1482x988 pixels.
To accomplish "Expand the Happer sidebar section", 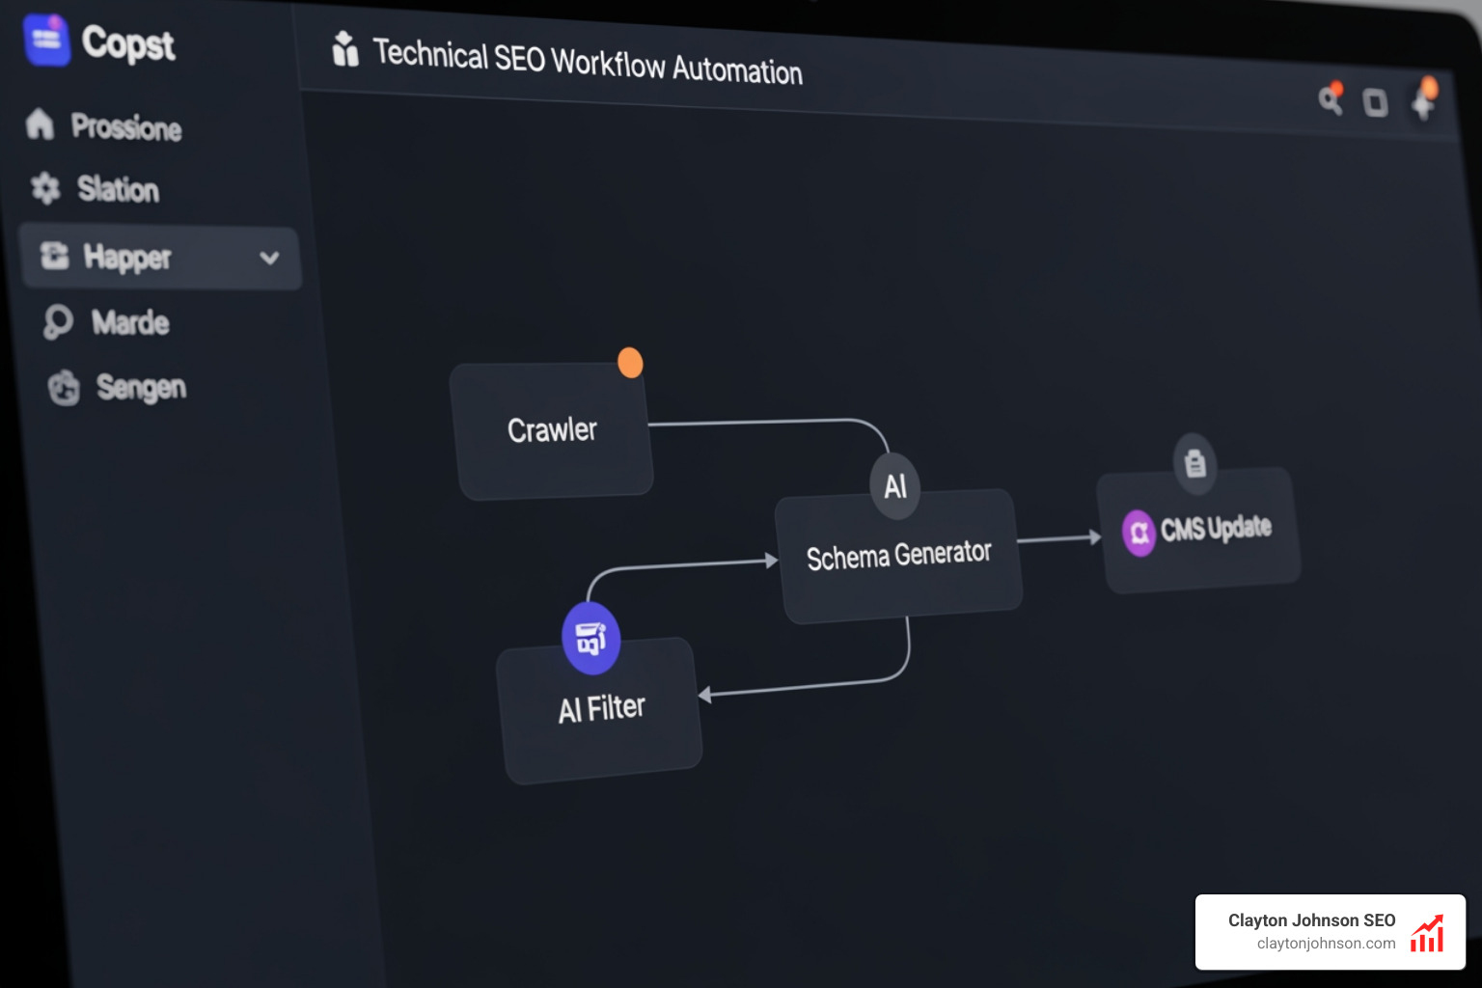I will tap(269, 259).
